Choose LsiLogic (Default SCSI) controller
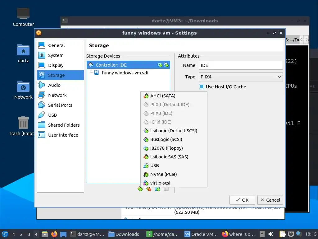The width and height of the screenshot is (318, 239). coord(174,131)
